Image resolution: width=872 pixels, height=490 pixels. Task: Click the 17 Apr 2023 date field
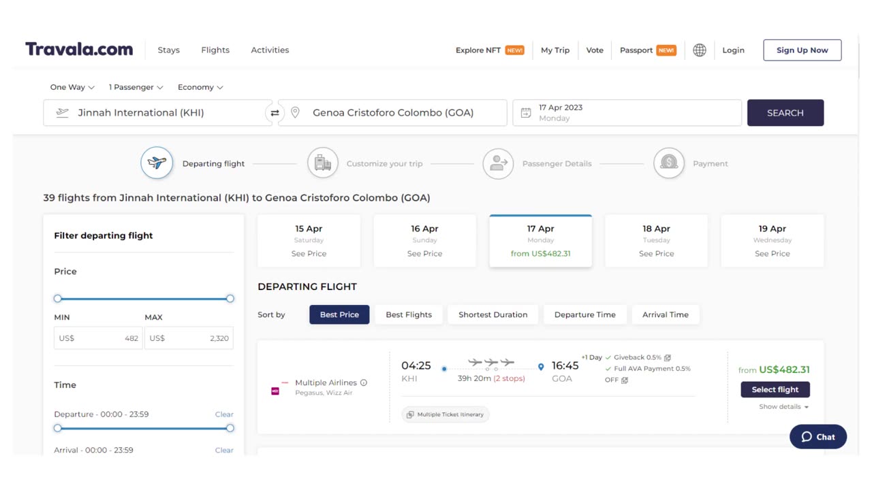627,113
